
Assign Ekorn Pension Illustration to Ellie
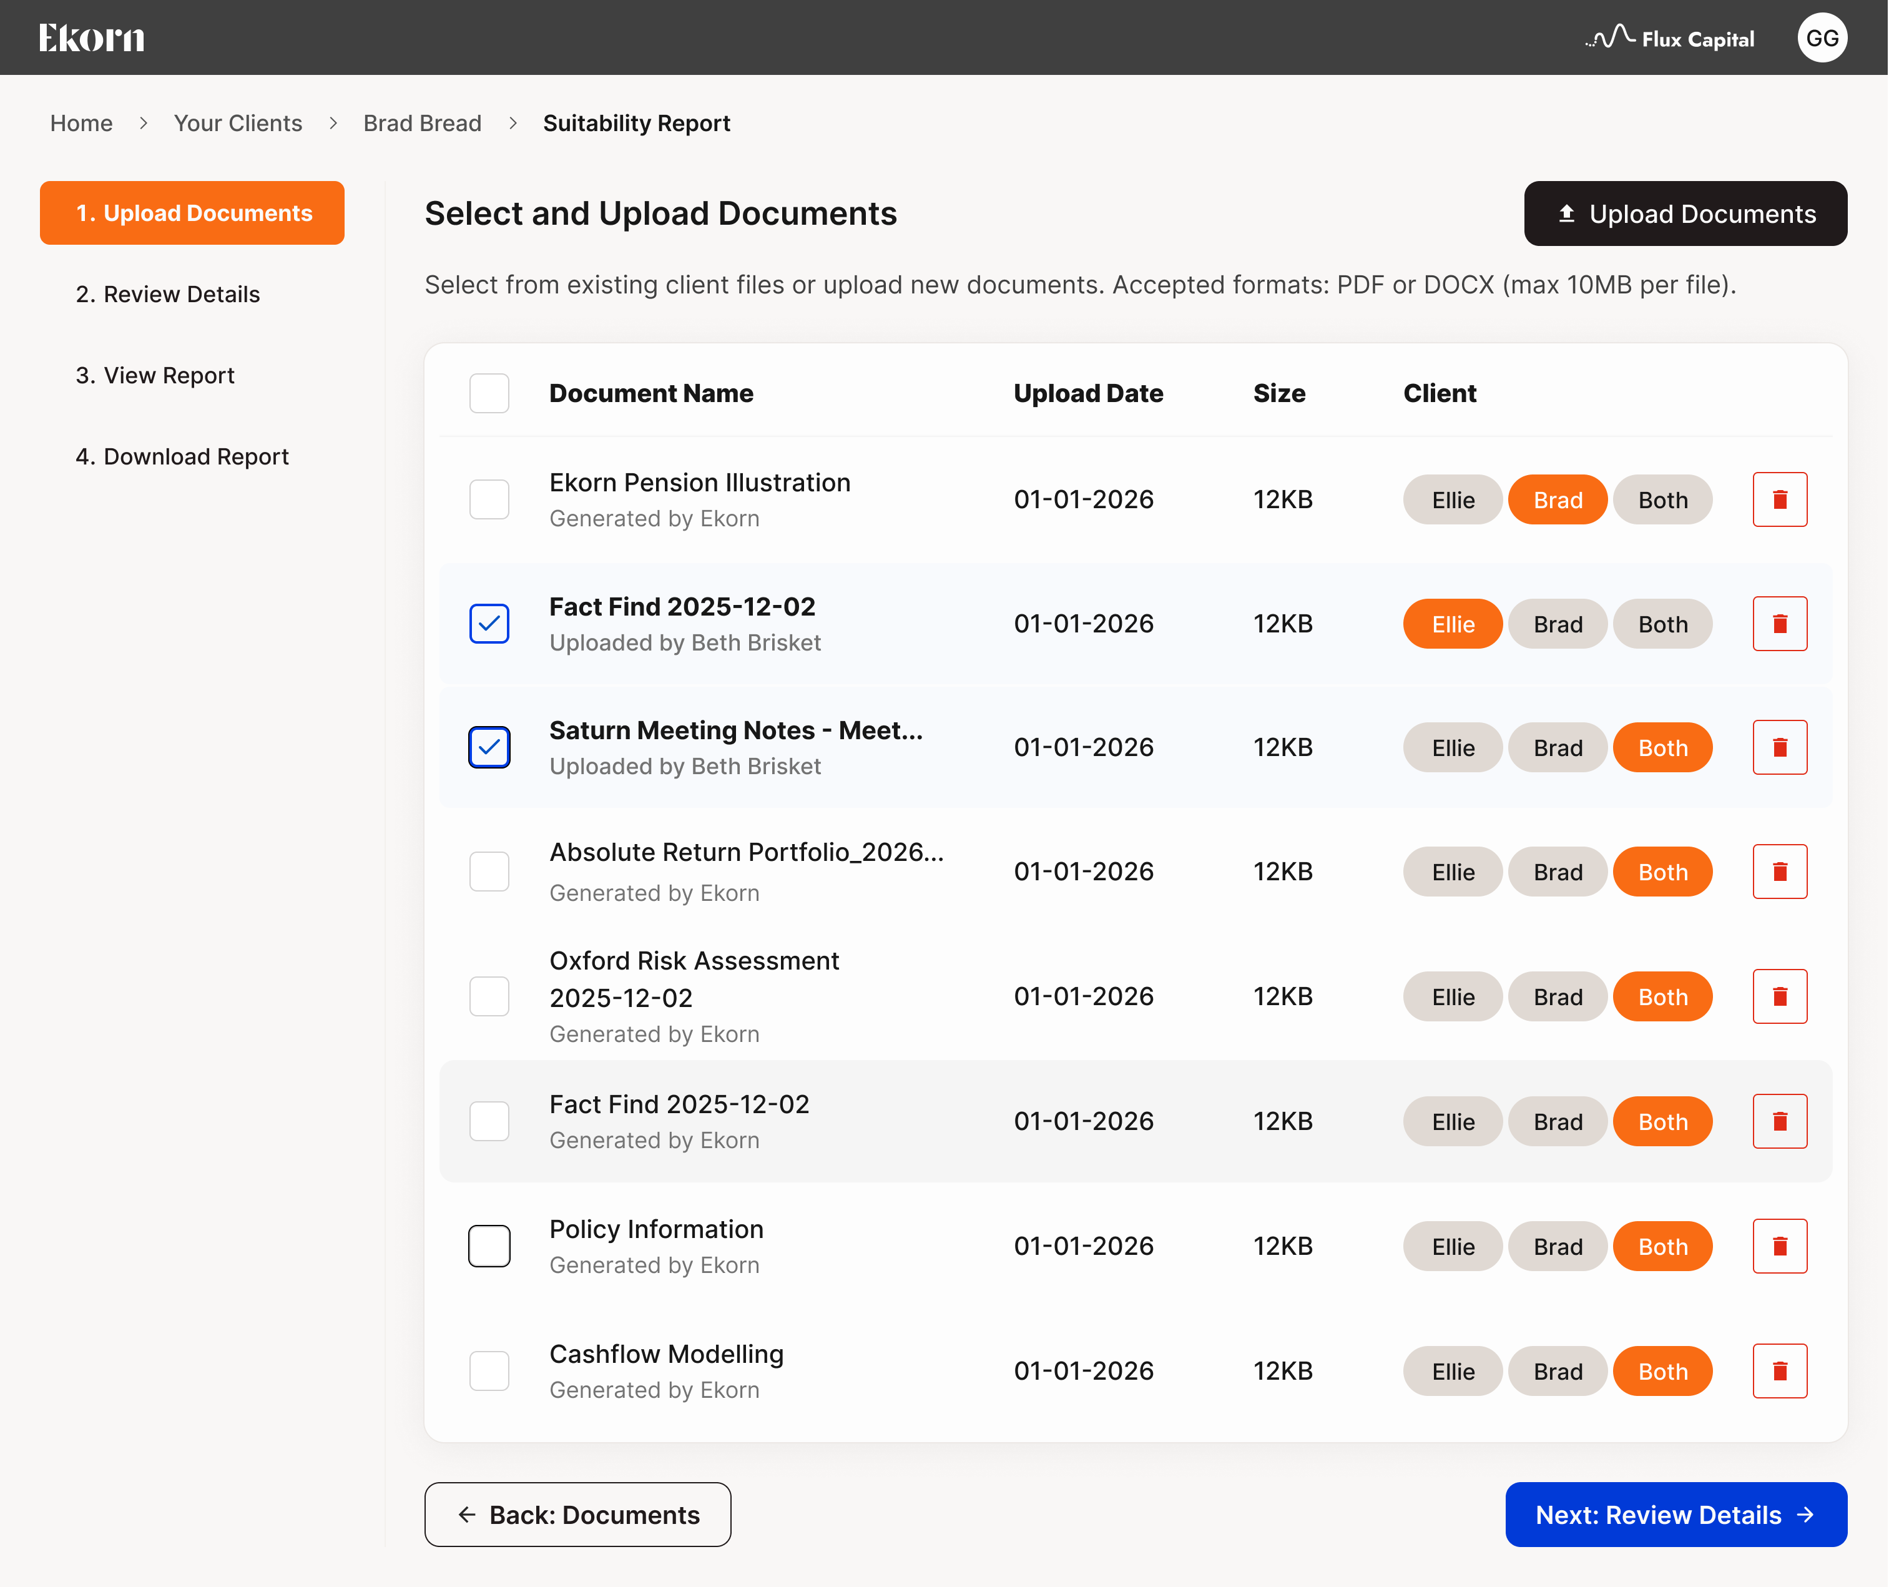[x=1453, y=500]
